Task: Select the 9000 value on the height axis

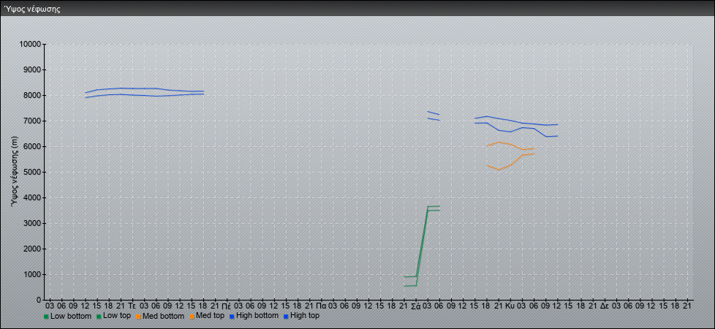Action: 32,69
